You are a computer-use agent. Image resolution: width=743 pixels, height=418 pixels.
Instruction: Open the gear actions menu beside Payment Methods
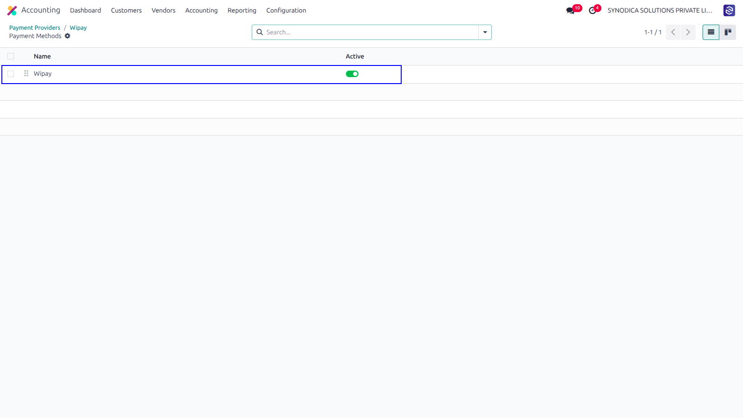(67, 36)
